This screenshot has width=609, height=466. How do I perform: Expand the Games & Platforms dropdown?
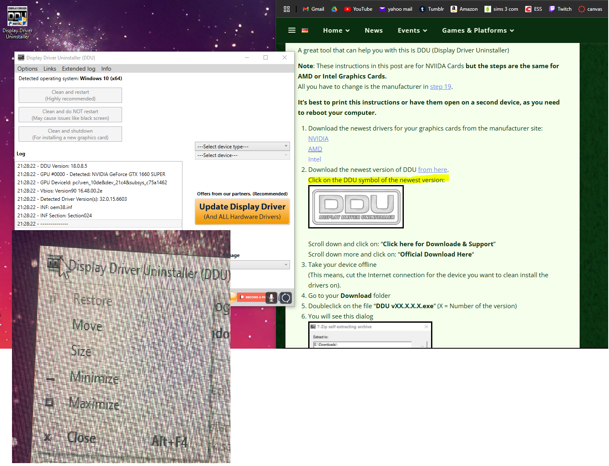[478, 31]
